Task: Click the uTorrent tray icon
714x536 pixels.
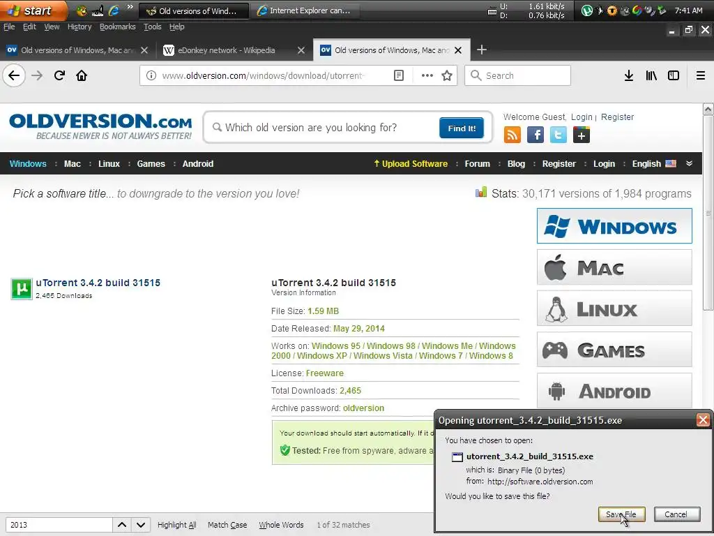Action: tap(587, 10)
